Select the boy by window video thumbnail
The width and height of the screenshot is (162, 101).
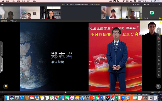pos(131,13)
